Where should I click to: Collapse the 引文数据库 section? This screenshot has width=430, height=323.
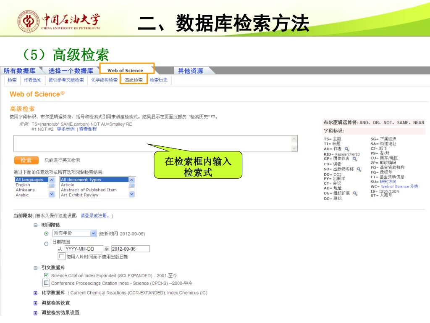[x=35, y=268]
